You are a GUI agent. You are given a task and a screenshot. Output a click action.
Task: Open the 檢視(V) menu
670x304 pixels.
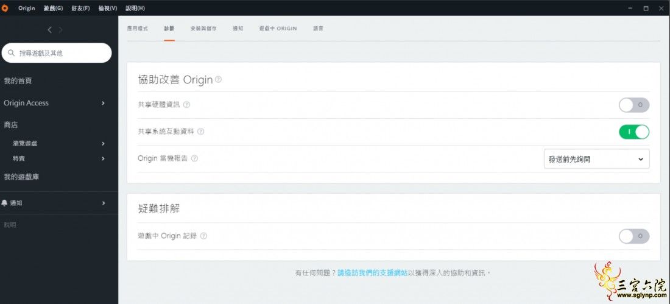tap(108, 8)
